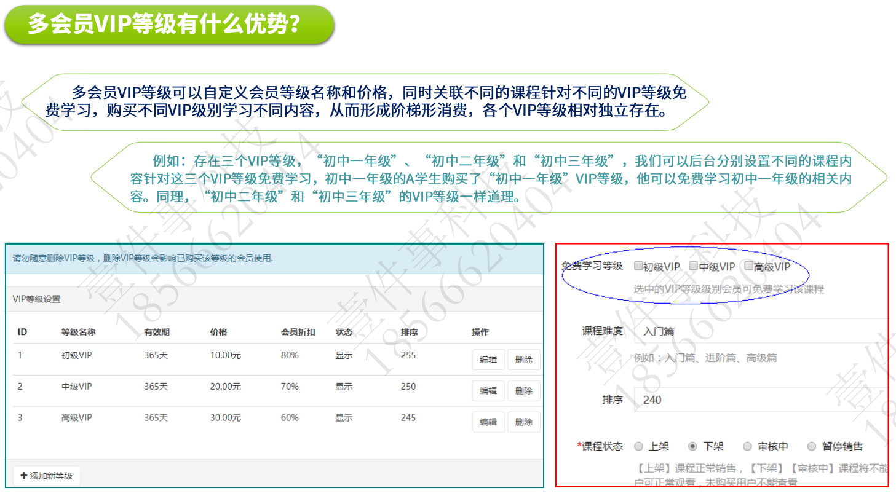Image resolution: width=896 pixels, height=504 pixels.
Task: Click 删除 button for 中级VIP row
Action: pos(524,391)
